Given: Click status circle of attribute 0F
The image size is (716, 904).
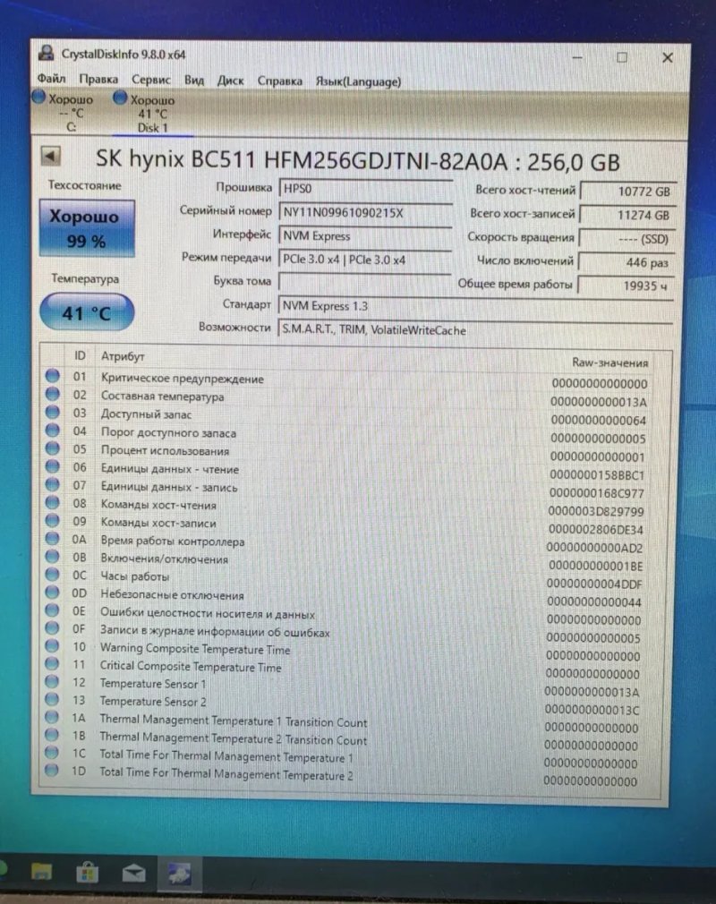Looking at the screenshot, I should tap(53, 627).
